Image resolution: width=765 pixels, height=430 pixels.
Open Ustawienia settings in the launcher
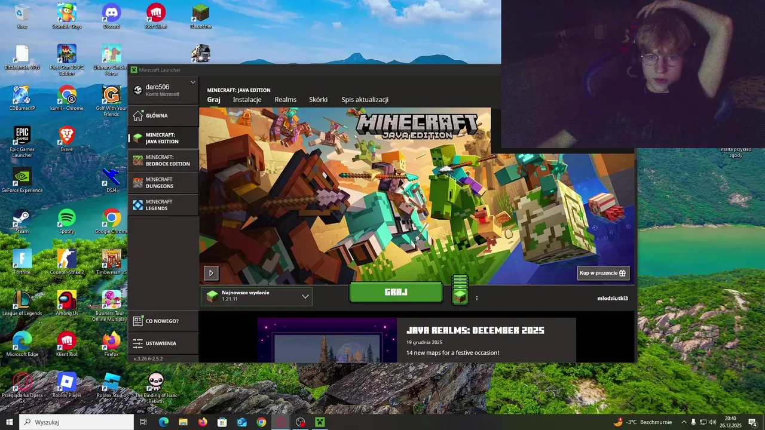pos(163,343)
